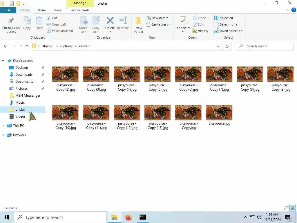Open the Picture Tools tab
Screen dimensions: 297x223
80,10
